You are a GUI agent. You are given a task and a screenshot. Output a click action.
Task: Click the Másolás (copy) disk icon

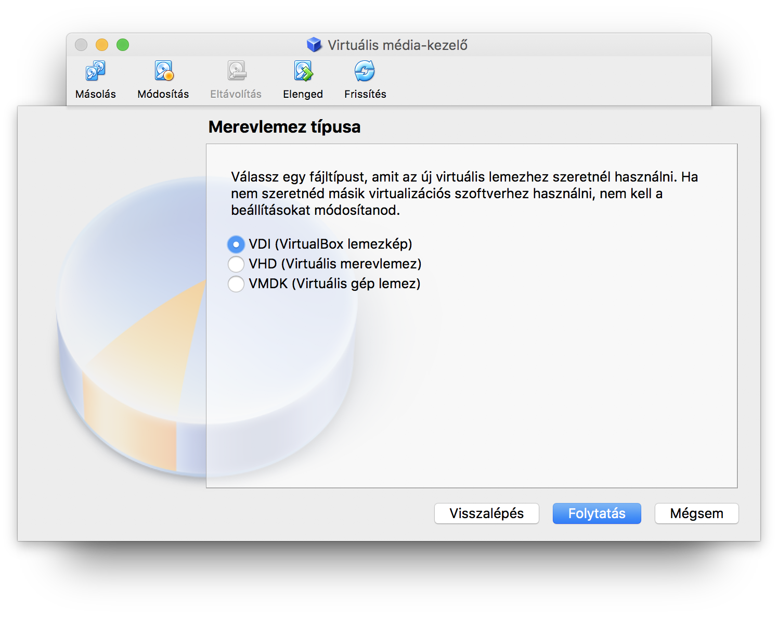tap(95, 71)
